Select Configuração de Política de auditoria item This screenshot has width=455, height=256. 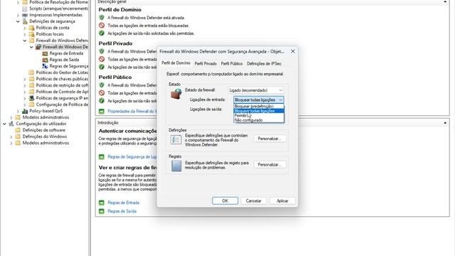(x=62, y=105)
